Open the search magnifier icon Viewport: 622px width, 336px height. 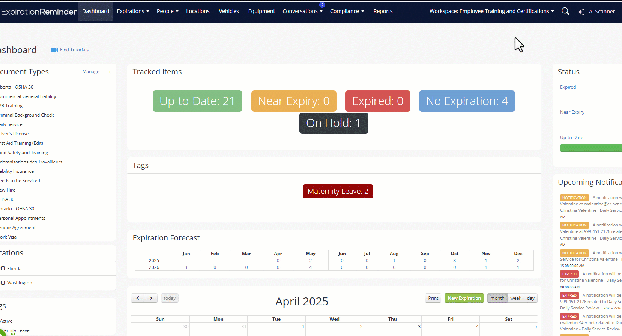(565, 11)
